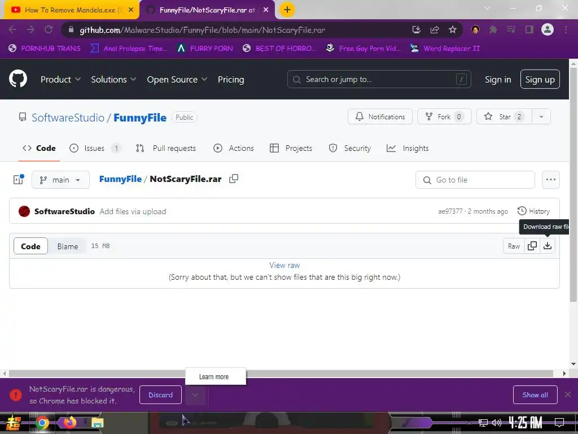
Task: Open the media control playlist icon
Action: (x=511, y=29)
